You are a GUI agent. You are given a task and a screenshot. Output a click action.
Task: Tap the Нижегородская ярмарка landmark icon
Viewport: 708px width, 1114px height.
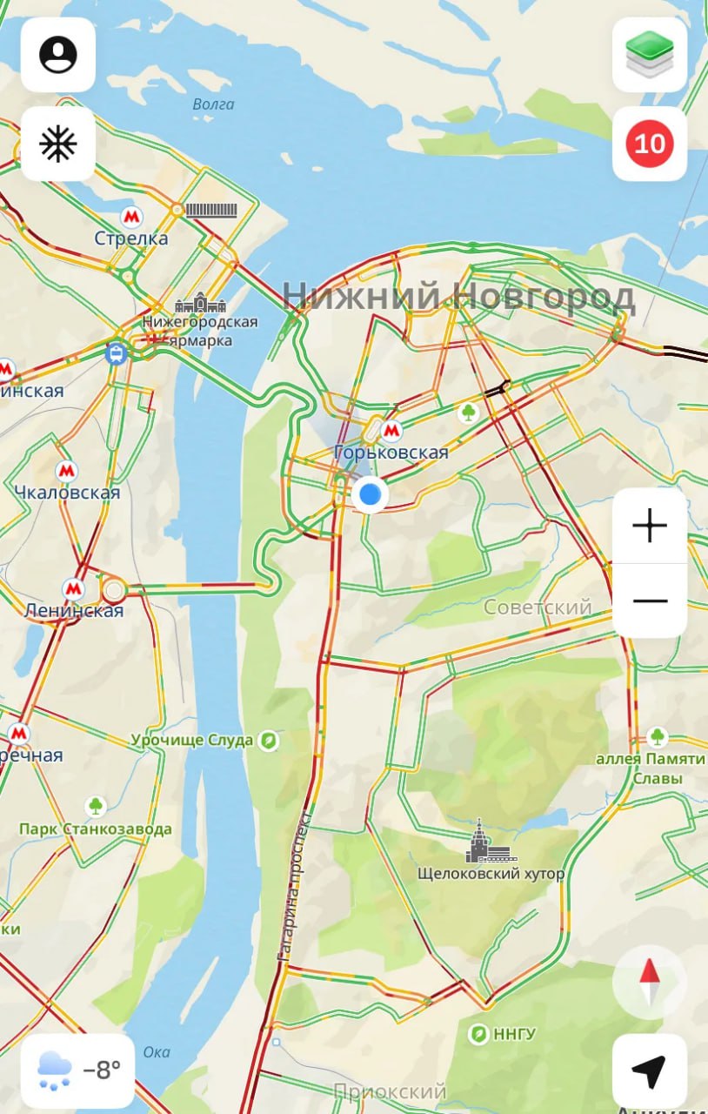[x=201, y=305]
